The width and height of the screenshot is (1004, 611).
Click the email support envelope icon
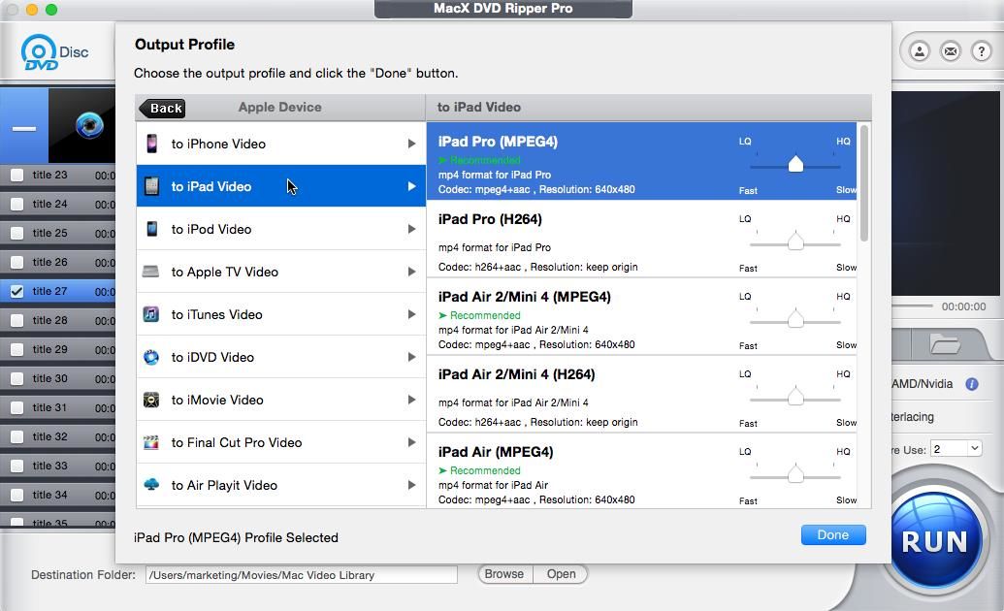pyautogui.click(x=951, y=50)
